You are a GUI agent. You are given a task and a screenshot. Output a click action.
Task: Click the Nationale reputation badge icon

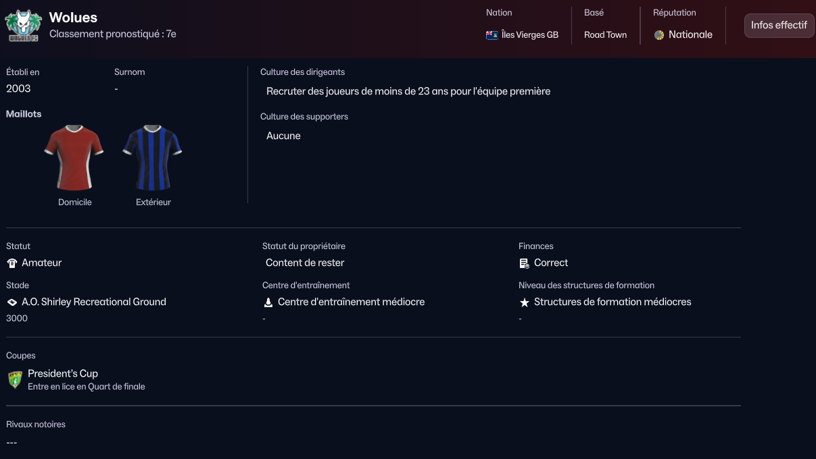[x=659, y=35]
